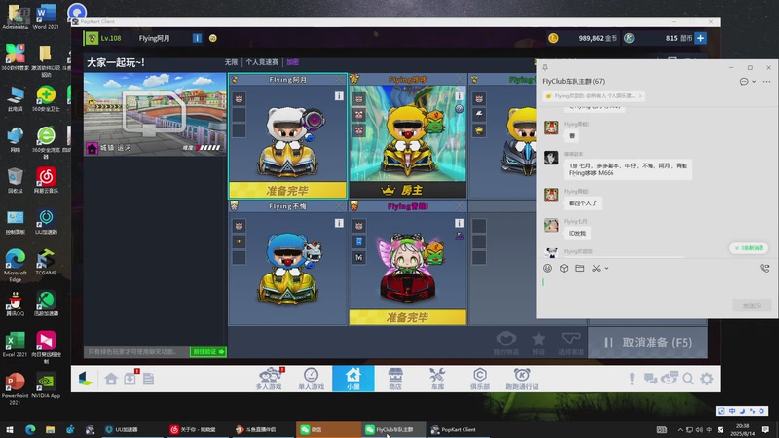Open the pinned group announcement banner
Viewport: 779px width, 438px height.
point(594,95)
